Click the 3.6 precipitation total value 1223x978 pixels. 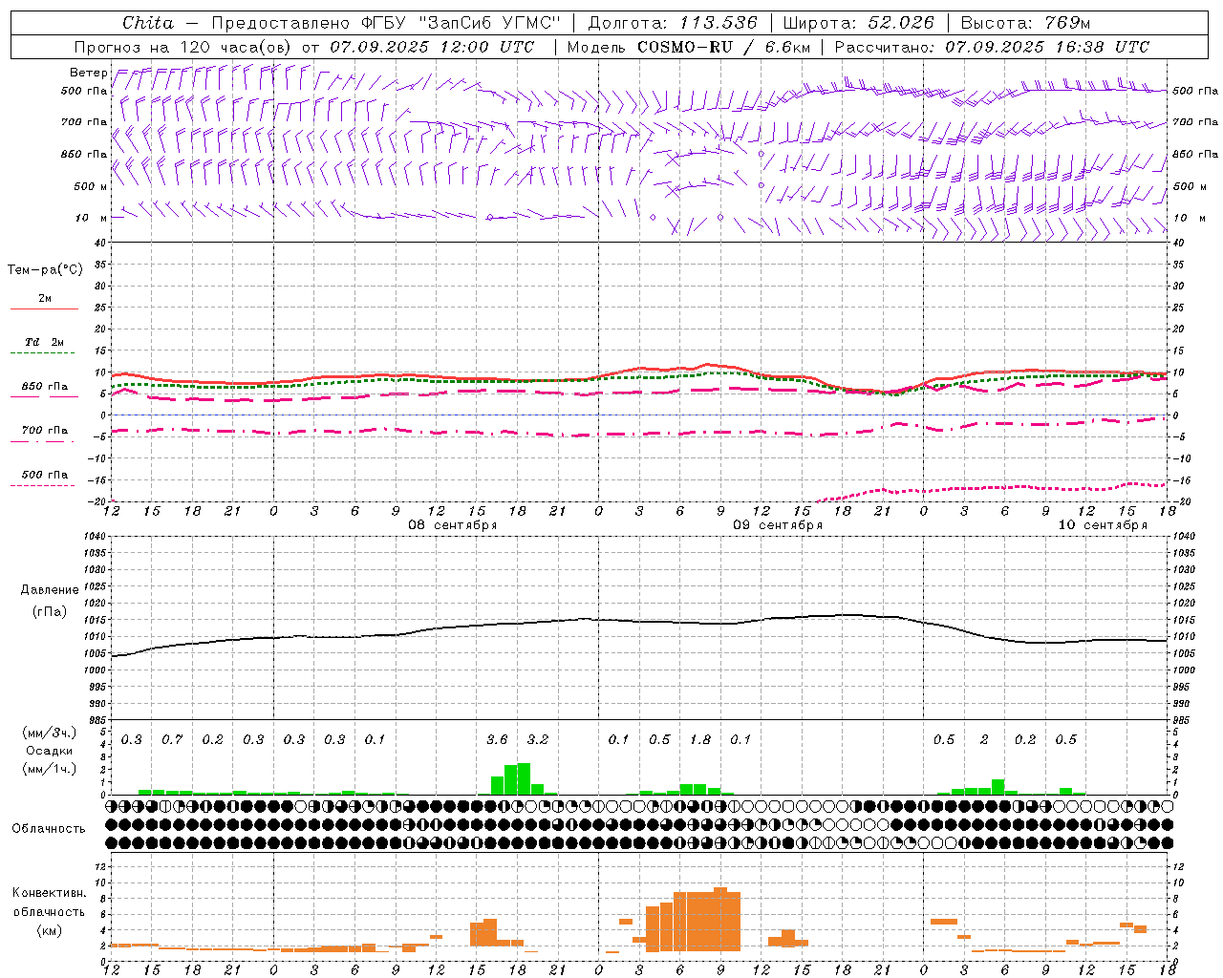497,739
